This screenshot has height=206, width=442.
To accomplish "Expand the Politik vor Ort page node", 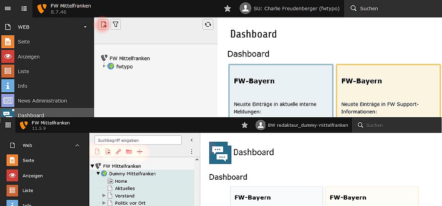I will pos(104,203).
